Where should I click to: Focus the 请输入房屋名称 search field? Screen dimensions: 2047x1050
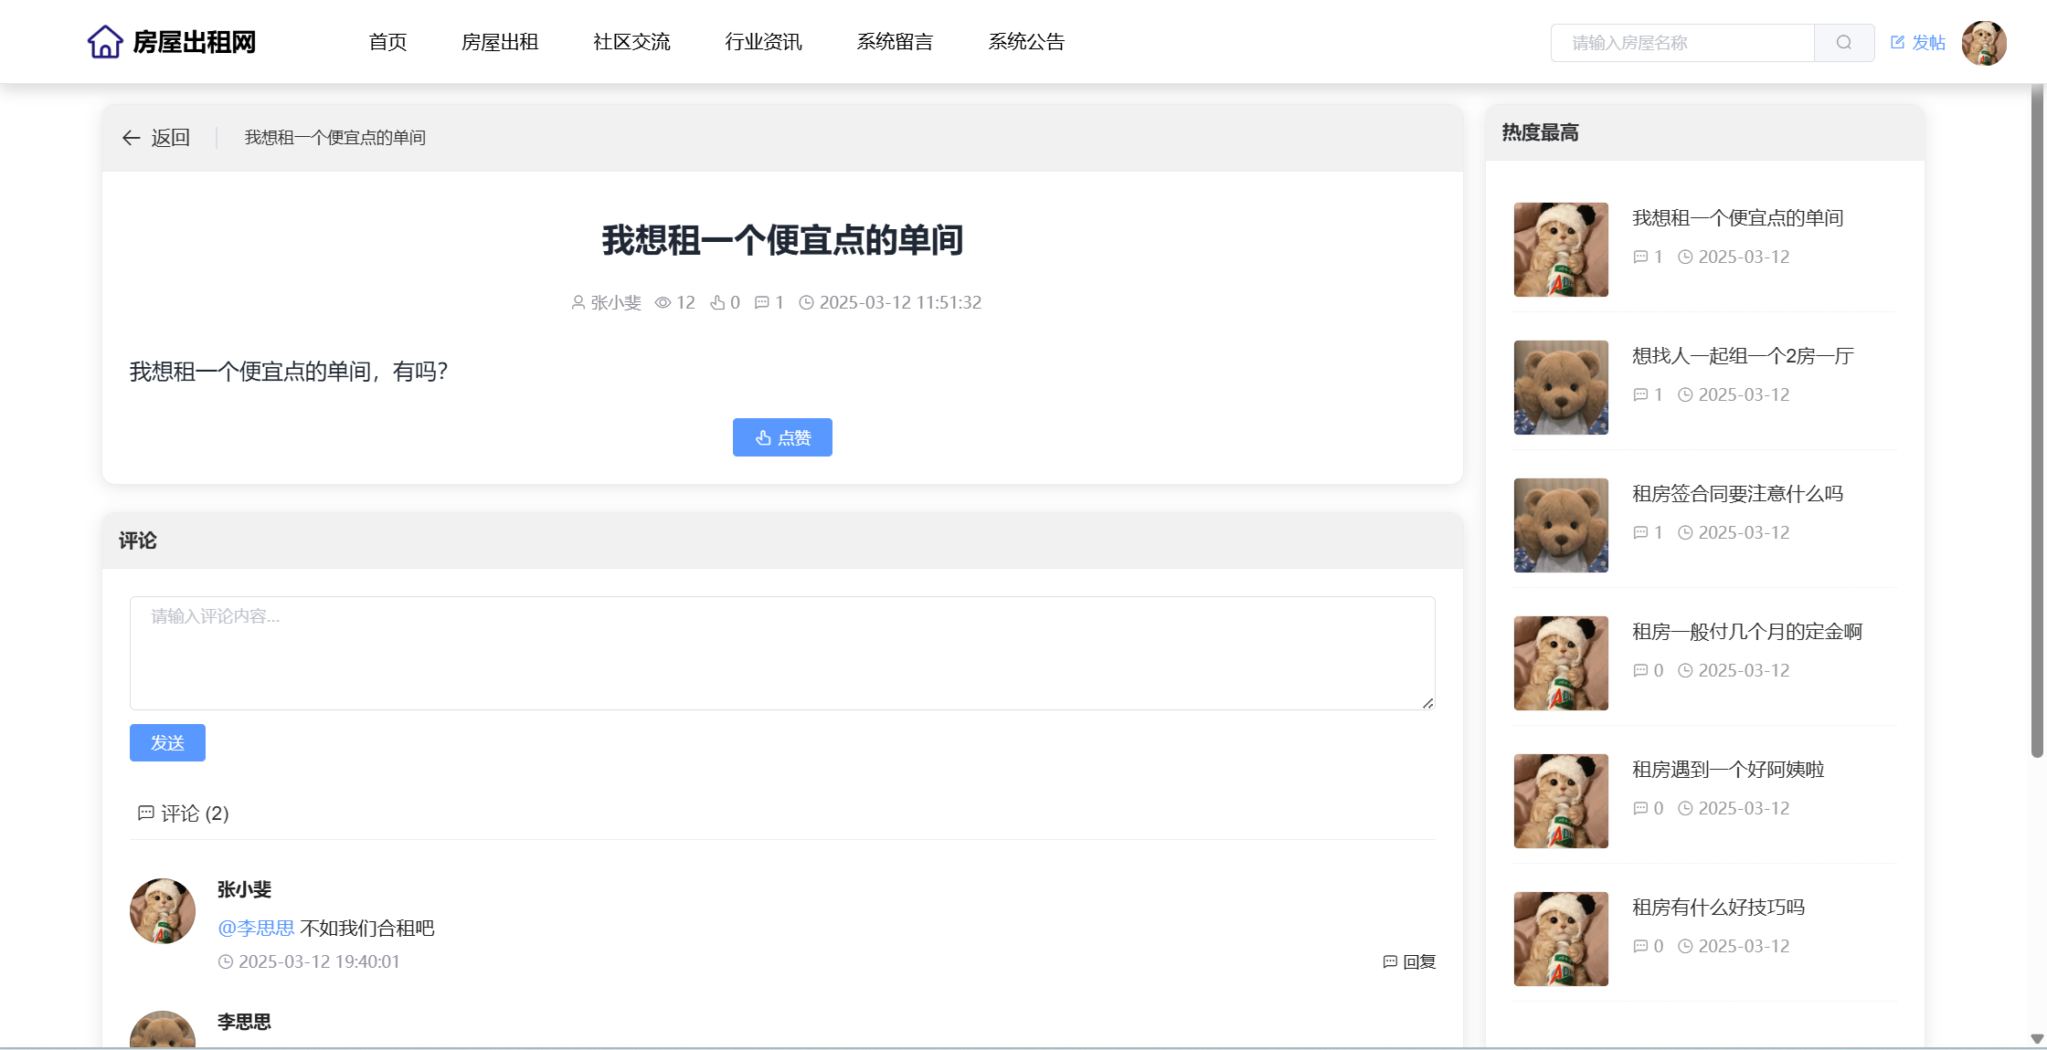pos(1681,43)
